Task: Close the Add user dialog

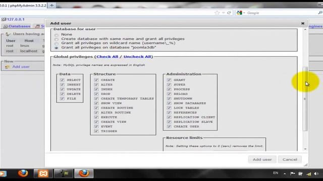Action: pos(303,24)
